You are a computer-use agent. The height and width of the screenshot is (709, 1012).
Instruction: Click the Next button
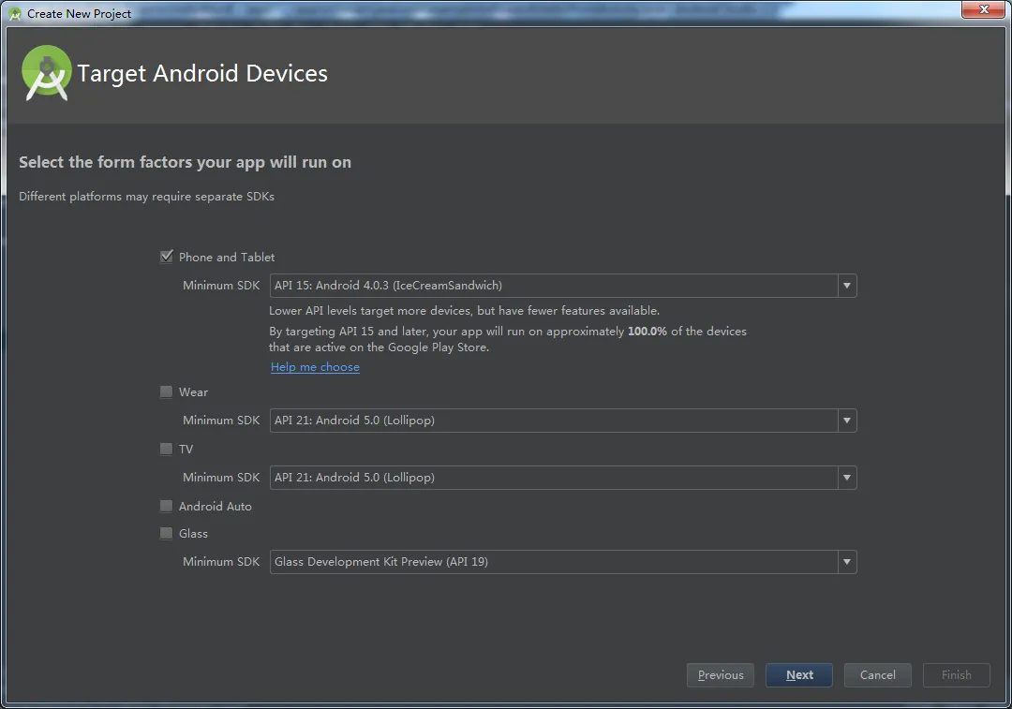tap(799, 675)
